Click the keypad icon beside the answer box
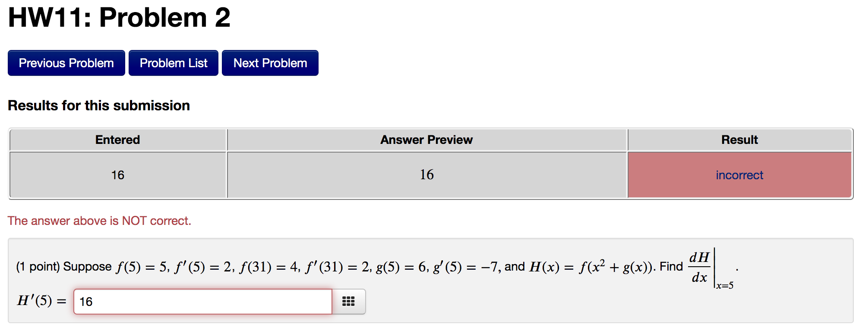This screenshot has width=859, height=324. pyautogui.click(x=348, y=302)
